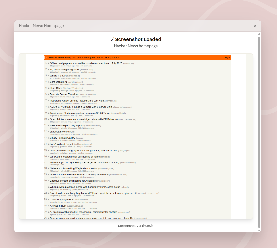Upvote "Cancelling async Rust"
This screenshot has width=277, height=248.
pyautogui.click(x=48, y=199)
